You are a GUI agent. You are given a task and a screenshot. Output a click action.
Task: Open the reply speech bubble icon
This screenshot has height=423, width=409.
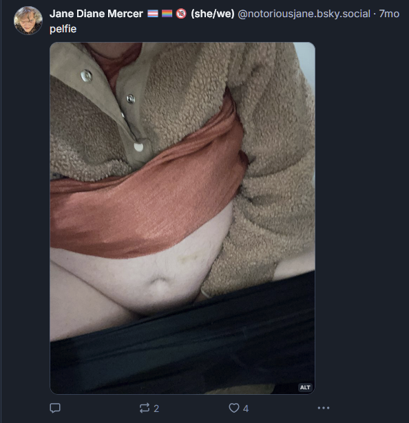pos(55,408)
